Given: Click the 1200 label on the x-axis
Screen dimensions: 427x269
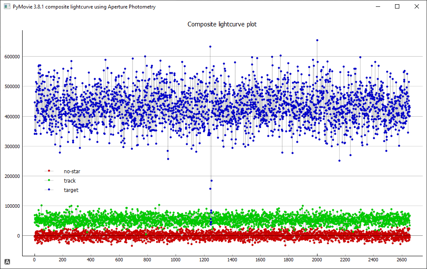Looking at the screenshot, I should click(204, 259).
